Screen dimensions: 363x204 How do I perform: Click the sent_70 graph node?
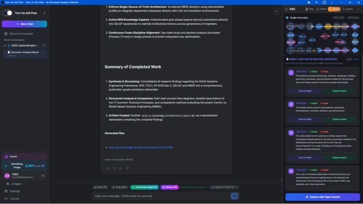pos(325,36)
